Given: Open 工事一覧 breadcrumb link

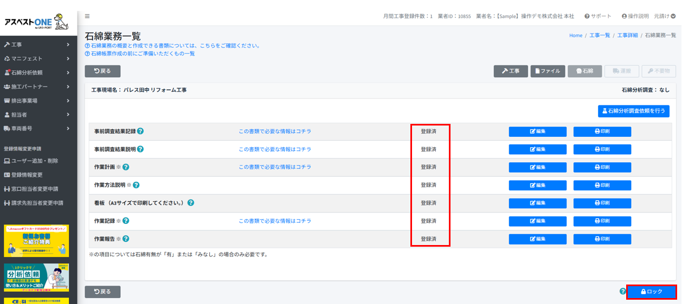Looking at the screenshot, I should pyautogui.click(x=600, y=35).
